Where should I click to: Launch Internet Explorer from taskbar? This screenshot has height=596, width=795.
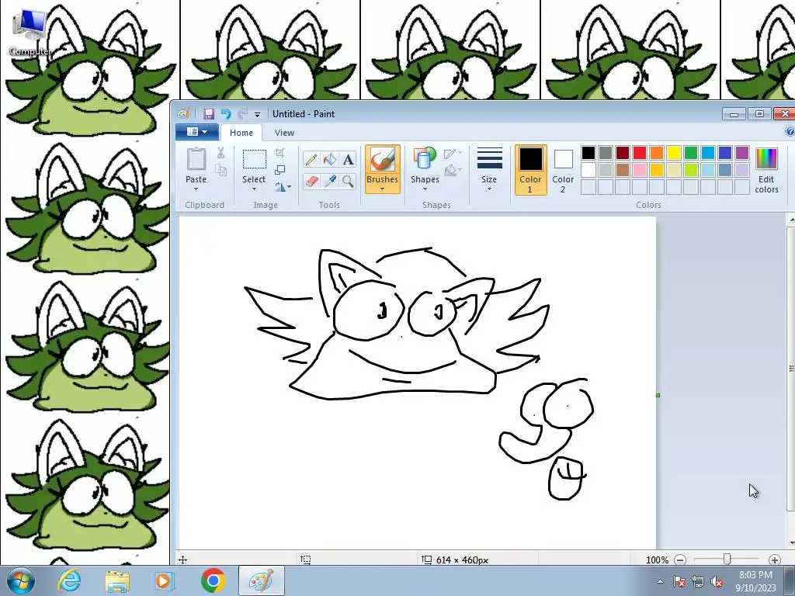68,580
